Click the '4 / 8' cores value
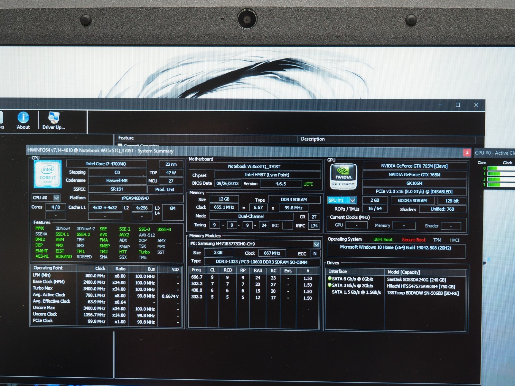515x386 pixels. 56,207
